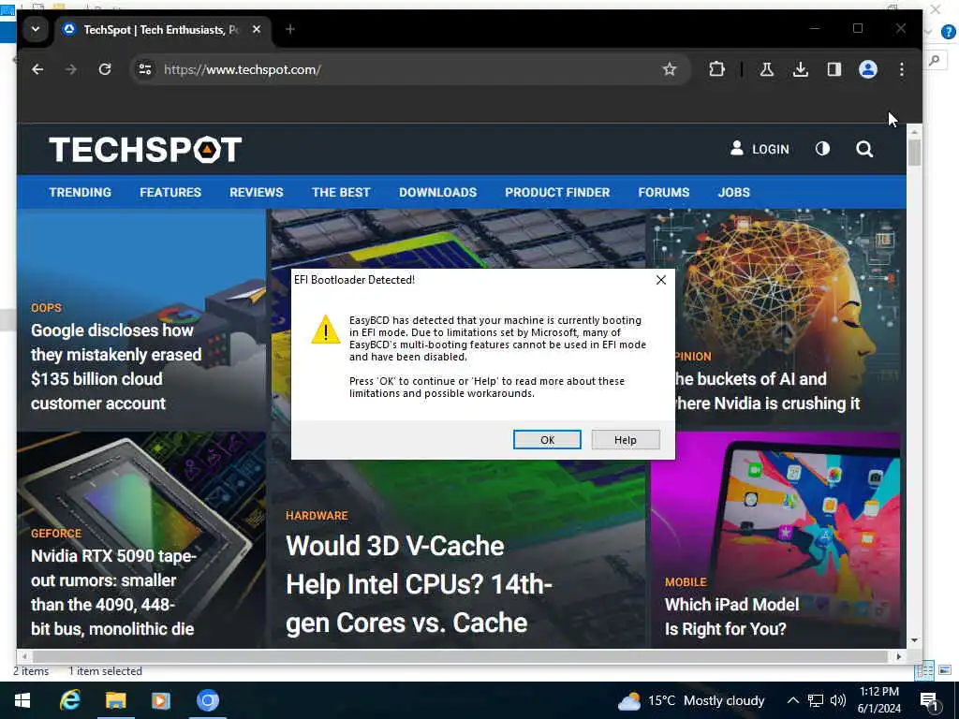959x719 pixels.
Task: Open the REVIEWS nav item
Action: (257, 192)
